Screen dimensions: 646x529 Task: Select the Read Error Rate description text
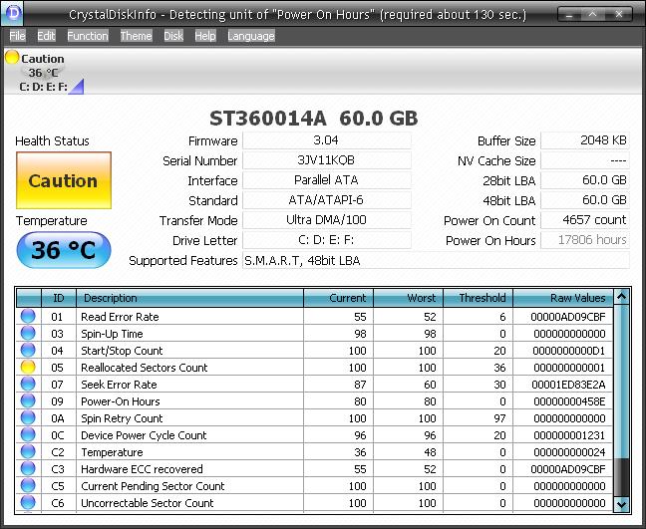coord(120,317)
